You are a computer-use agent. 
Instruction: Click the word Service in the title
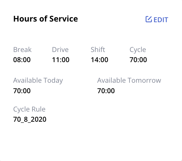[x=64, y=19]
